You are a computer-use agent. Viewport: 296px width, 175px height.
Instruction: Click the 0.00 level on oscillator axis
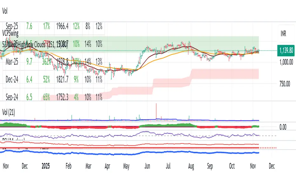pyautogui.click(x=283, y=127)
